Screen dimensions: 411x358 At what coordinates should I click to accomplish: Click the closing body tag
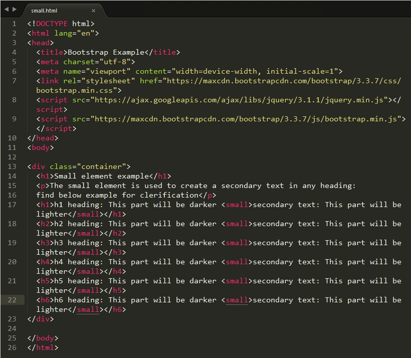43,338
